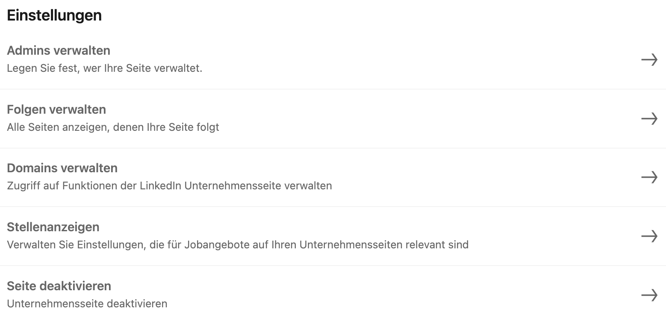Click the divider above the Seite deaktivieren row
Viewport: 666px width, 324px height.
(333, 265)
